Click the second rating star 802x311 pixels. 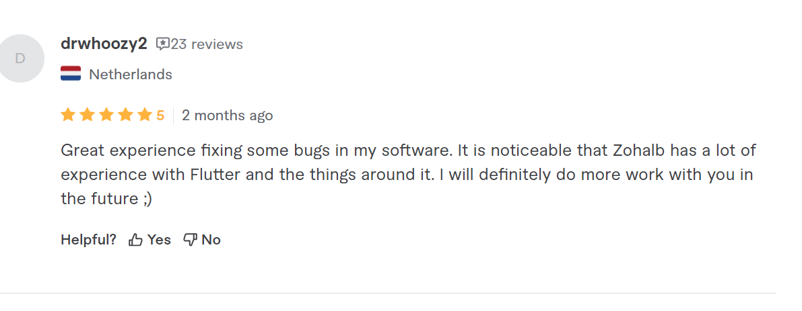[87, 116]
